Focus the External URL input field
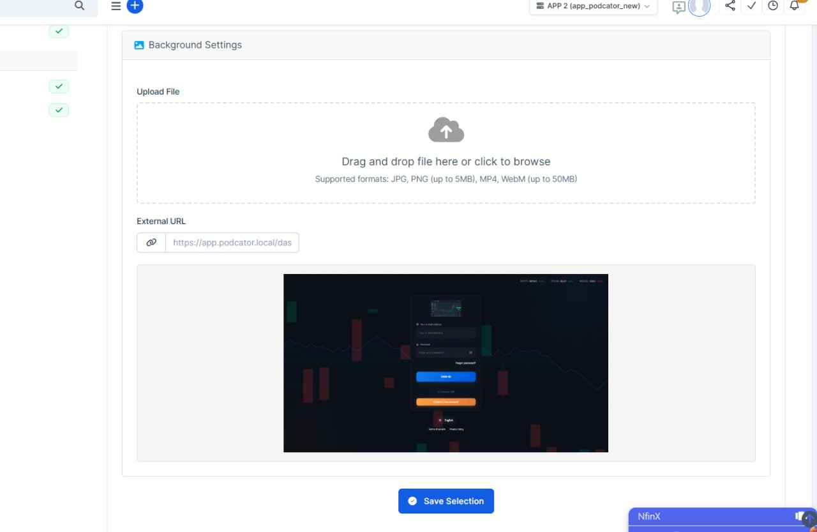This screenshot has height=532, width=817. coord(232,243)
